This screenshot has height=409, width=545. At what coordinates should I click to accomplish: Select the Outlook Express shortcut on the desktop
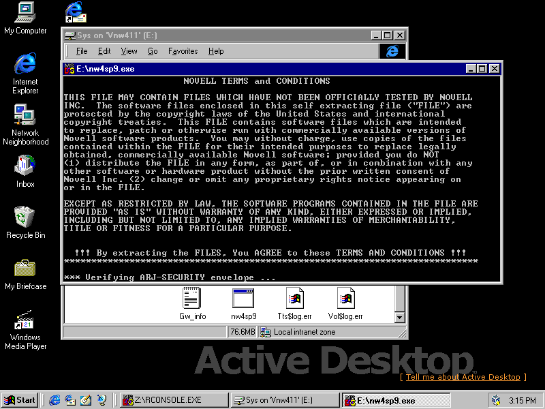[x=76, y=12]
